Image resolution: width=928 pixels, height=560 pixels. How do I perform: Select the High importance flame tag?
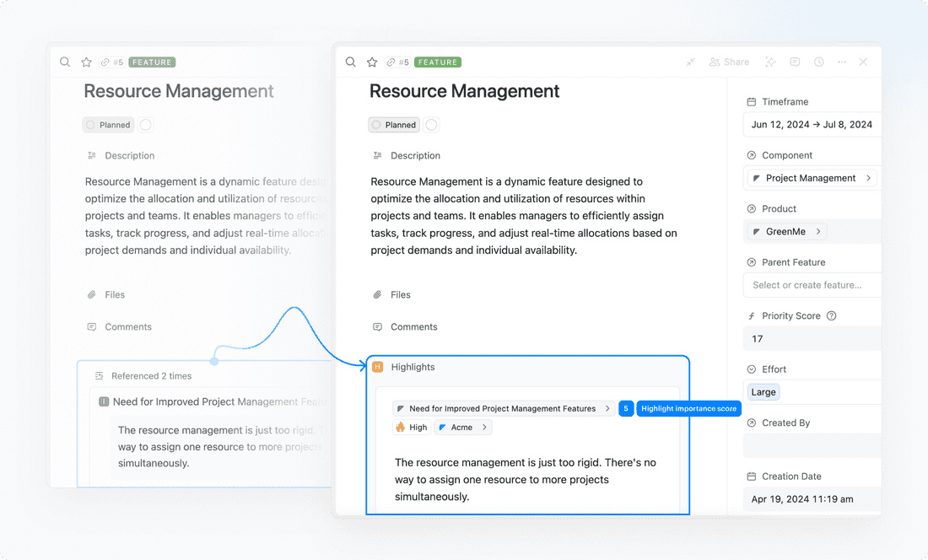click(411, 428)
